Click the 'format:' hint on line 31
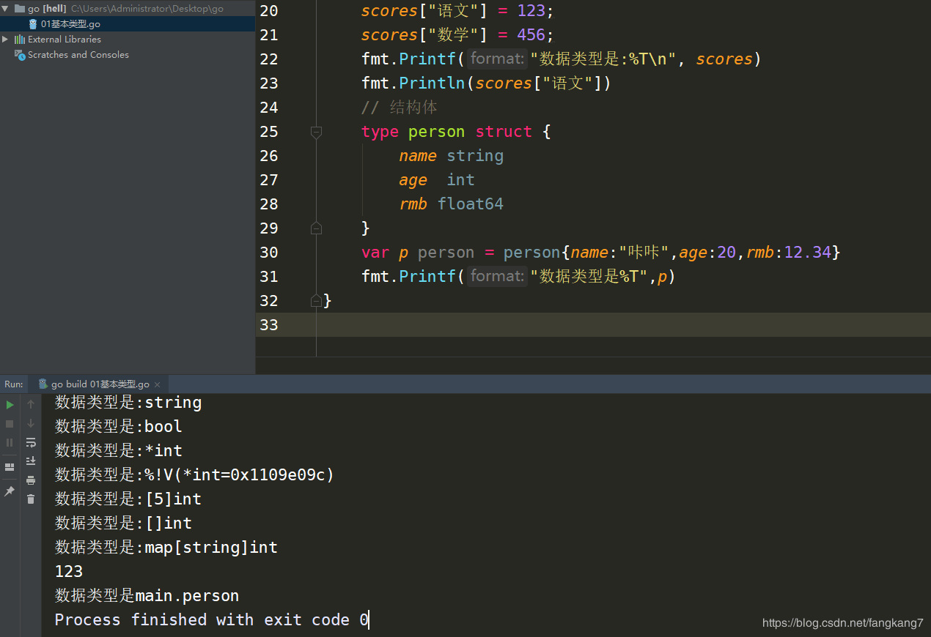This screenshot has height=637, width=931. click(x=497, y=276)
